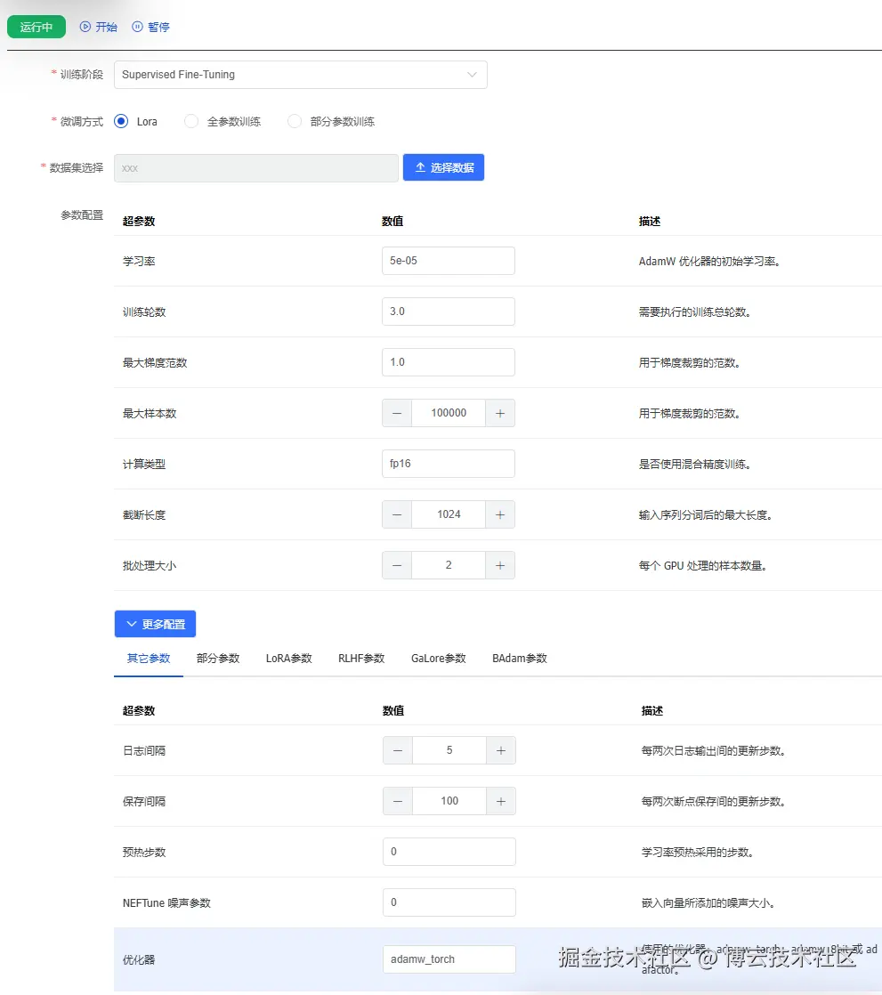Click the 日志间隔 value 5
Screen dimensions: 882x995
pyautogui.click(x=449, y=750)
